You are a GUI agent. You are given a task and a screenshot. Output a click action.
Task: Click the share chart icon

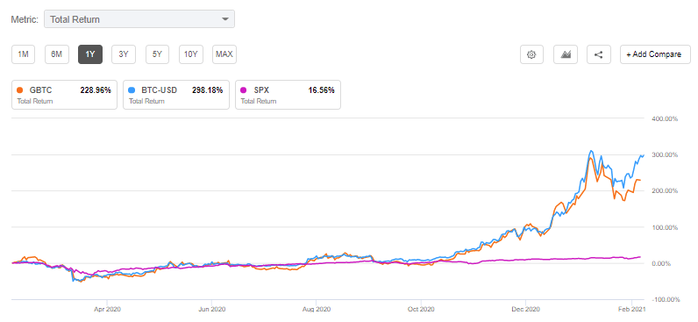pyautogui.click(x=599, y=54)
